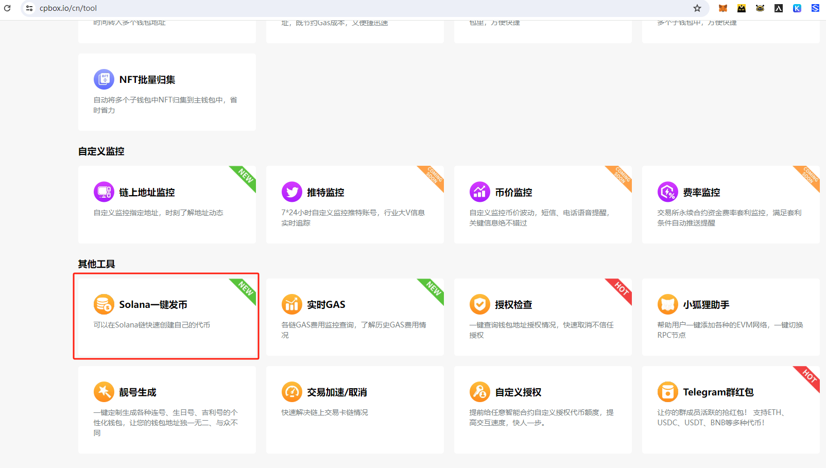Viewport: 826px width, 468px height.
Task: Click description 快速解决链上交易卡链情况
Action: 324,412
